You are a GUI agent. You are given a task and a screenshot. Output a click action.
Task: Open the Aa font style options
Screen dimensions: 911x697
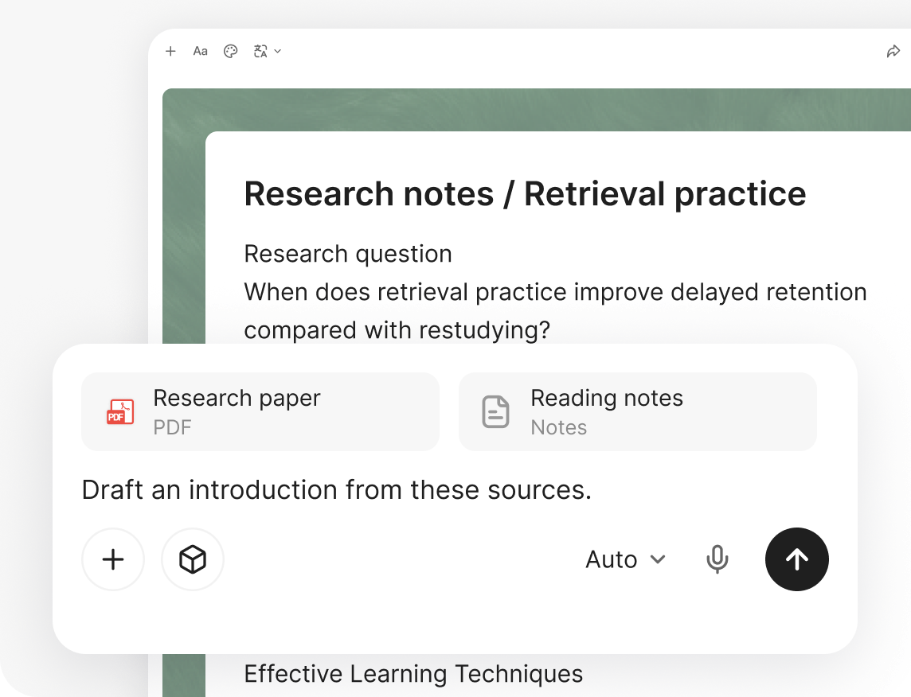(x=201, y=51)
